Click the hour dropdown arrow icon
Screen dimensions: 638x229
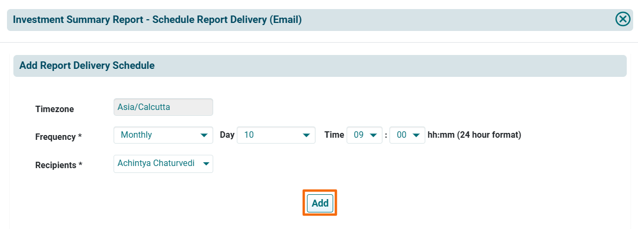click(x=373, y=135)
